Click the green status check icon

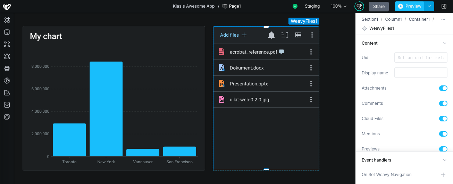(295, 6)
